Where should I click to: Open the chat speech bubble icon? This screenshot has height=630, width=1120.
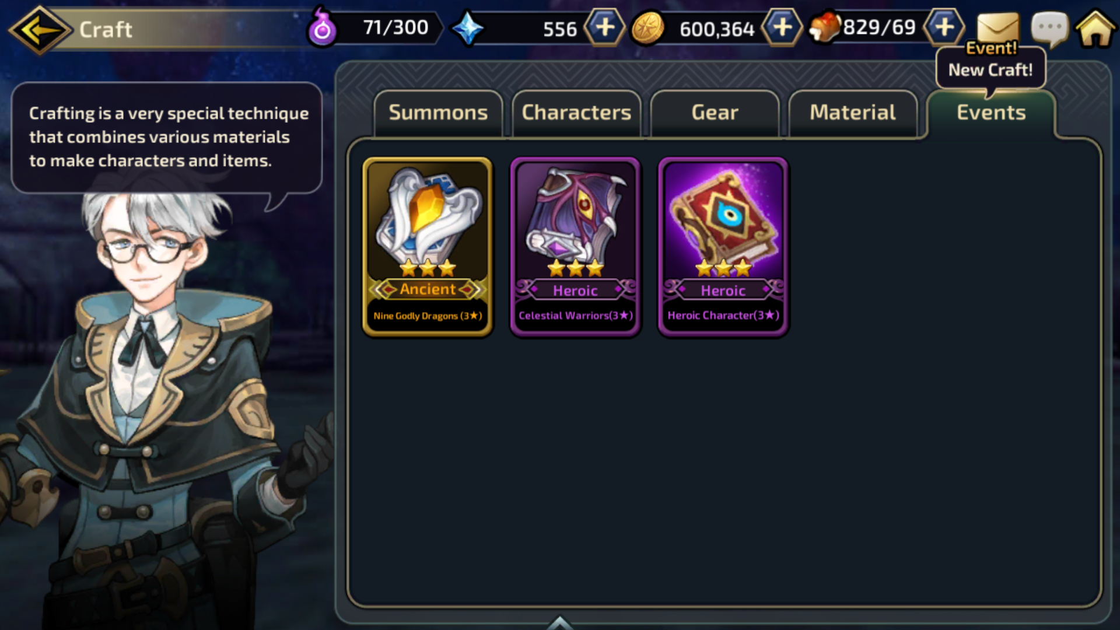pyautogui.click(x=1050, y=28)
